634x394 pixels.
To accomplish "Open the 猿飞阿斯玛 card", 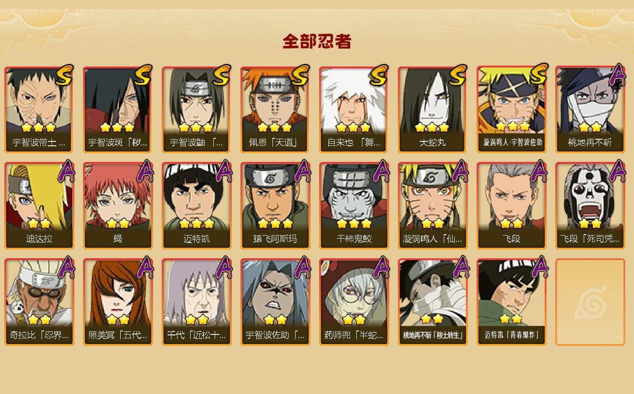I will 275,206.
